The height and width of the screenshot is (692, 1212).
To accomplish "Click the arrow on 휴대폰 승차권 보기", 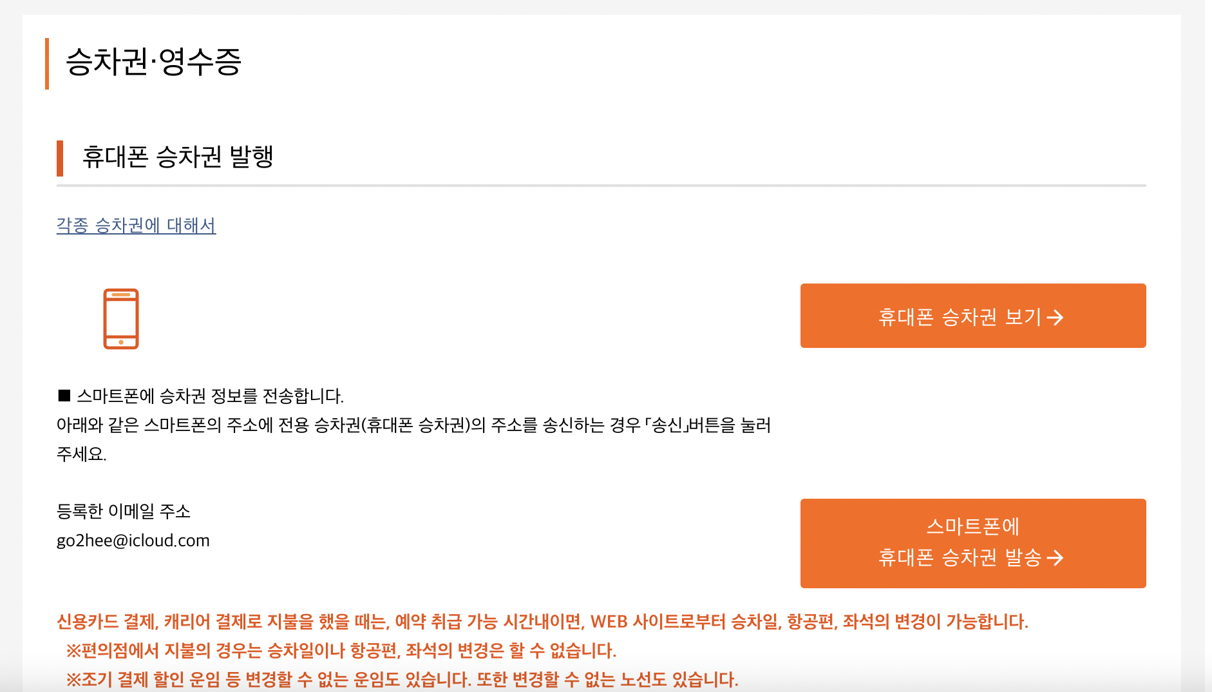I will click(1055, 318).
